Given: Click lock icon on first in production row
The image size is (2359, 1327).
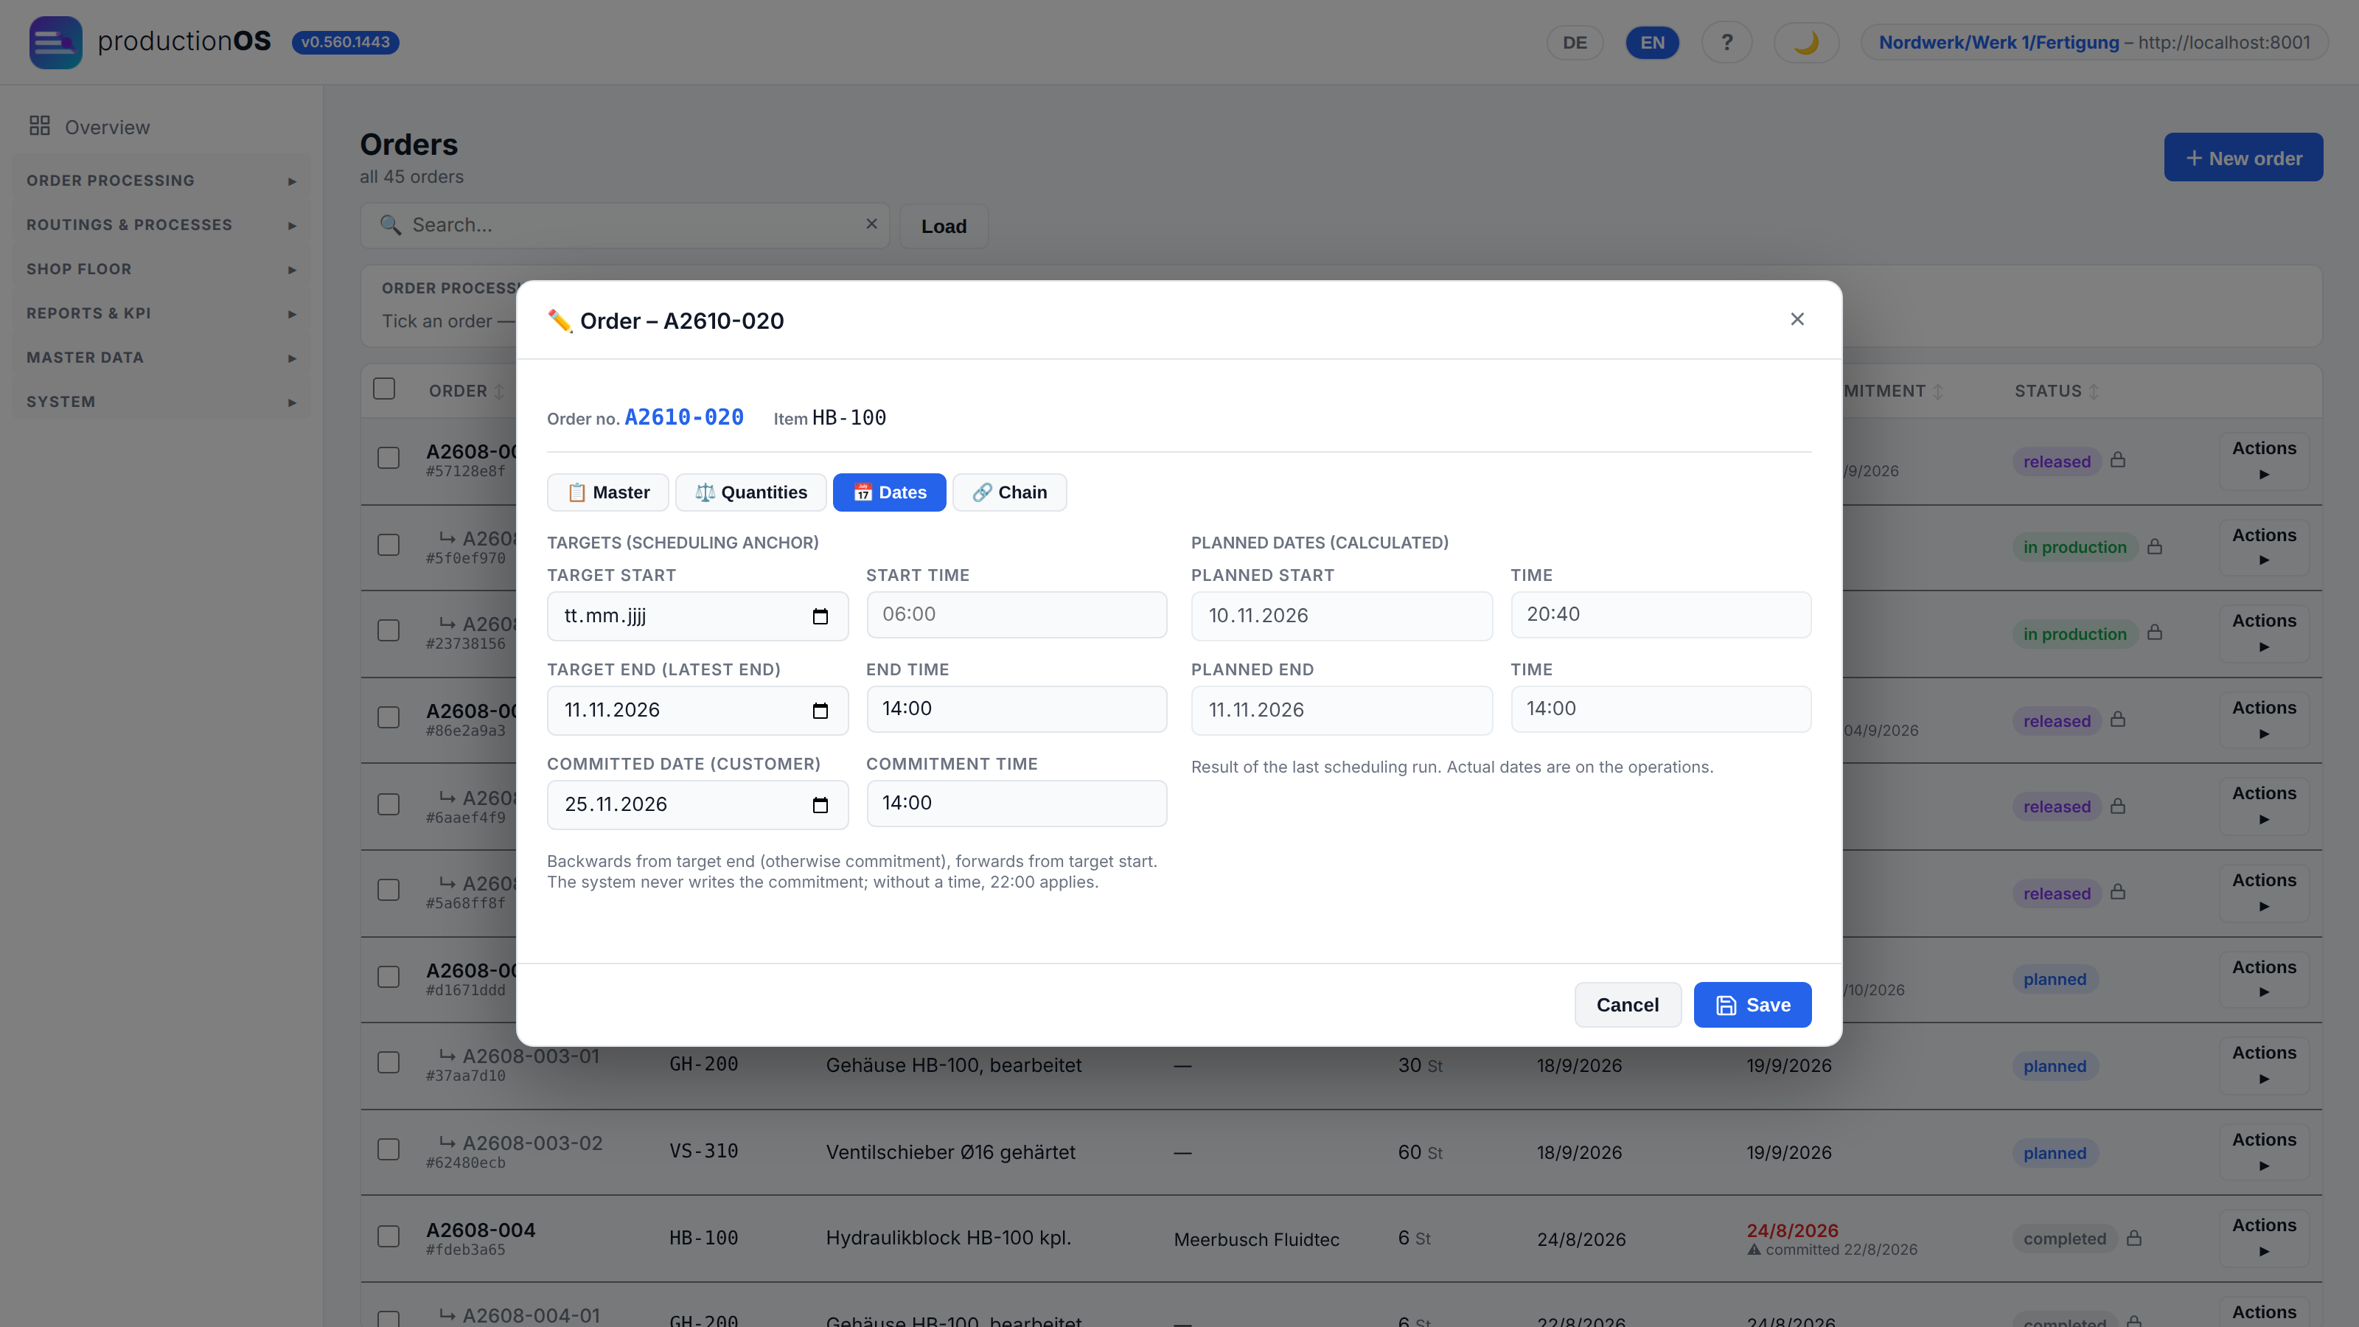Looking at the screenshot, I should point(2154,546).
